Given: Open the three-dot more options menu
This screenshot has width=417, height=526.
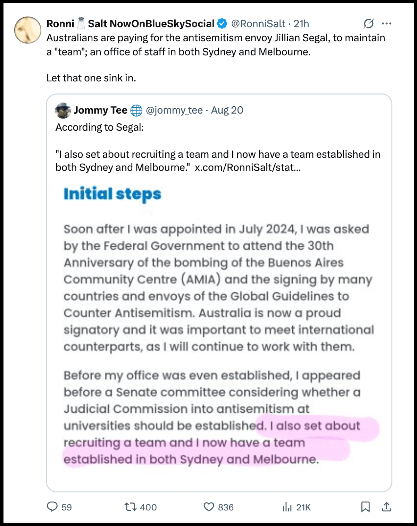Looking at the screenshot, I should (x=386, y=24).
